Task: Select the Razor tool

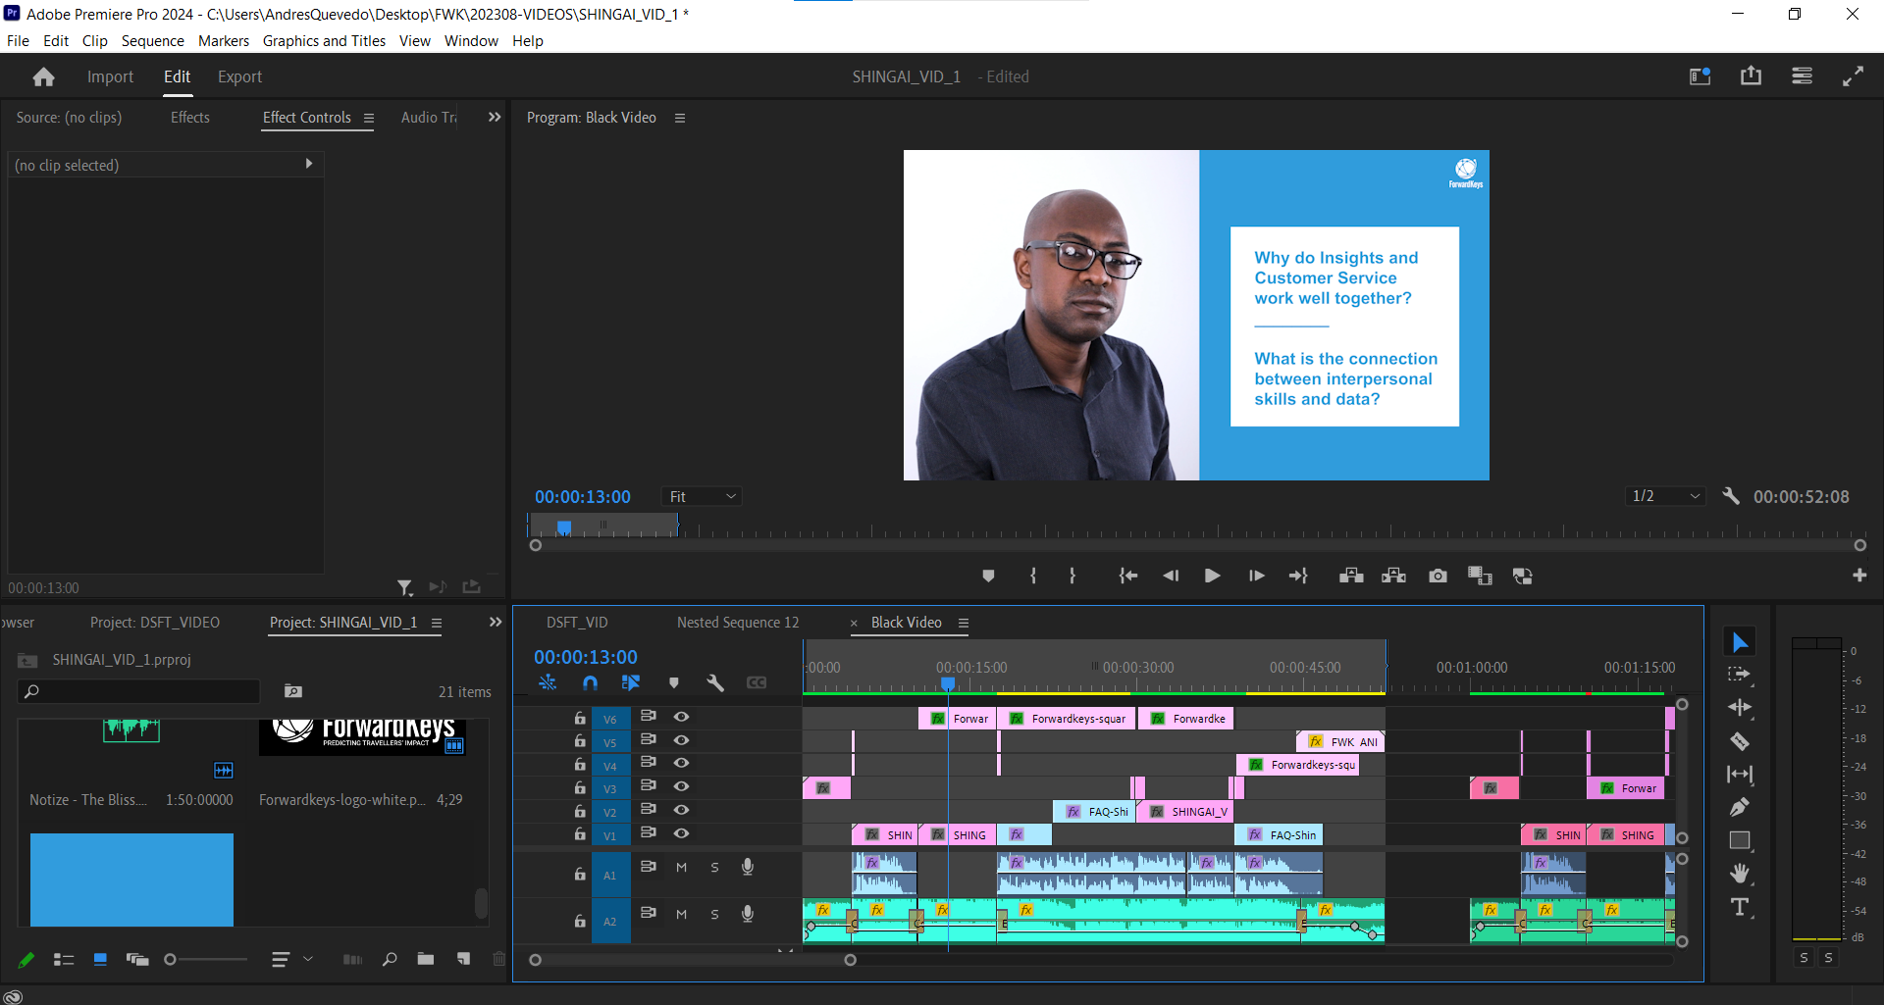Action: (1740, 741)
